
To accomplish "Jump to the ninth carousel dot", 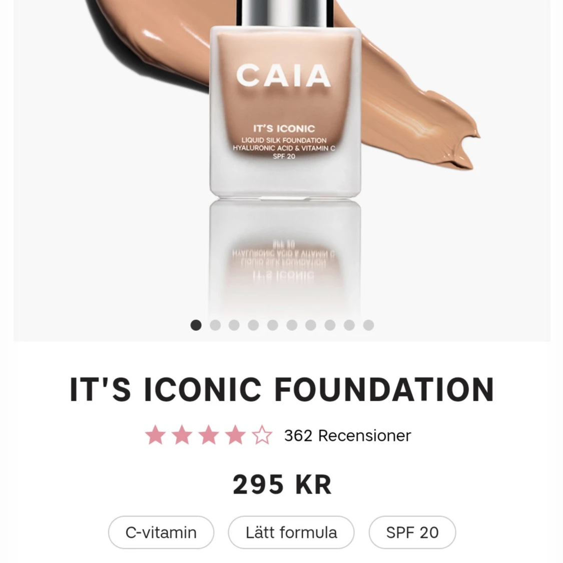I will 349,325.
